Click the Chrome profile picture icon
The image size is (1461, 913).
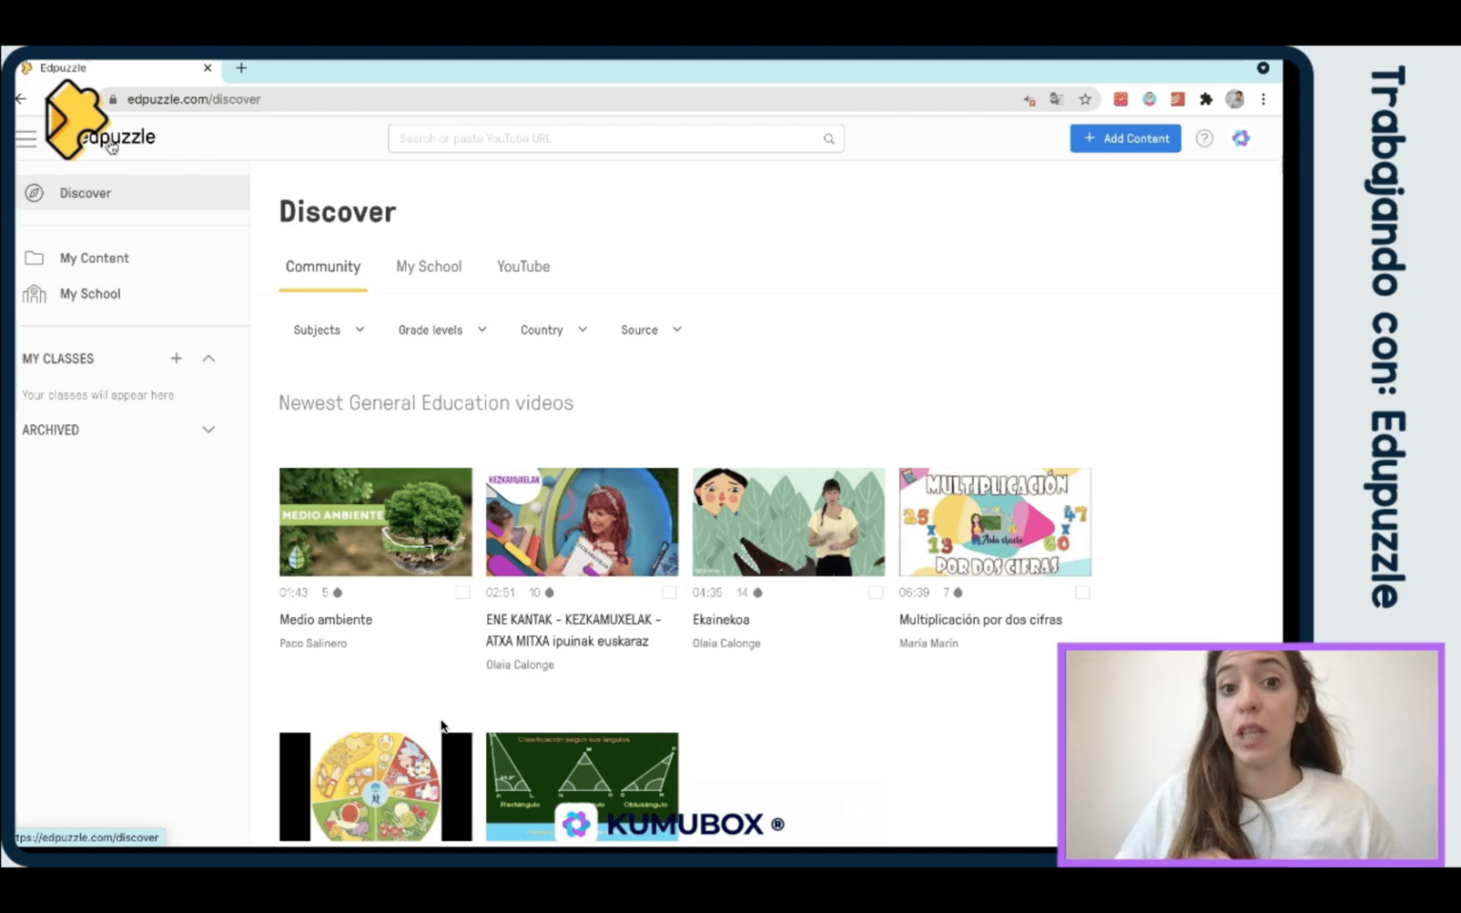[1235, 99]
